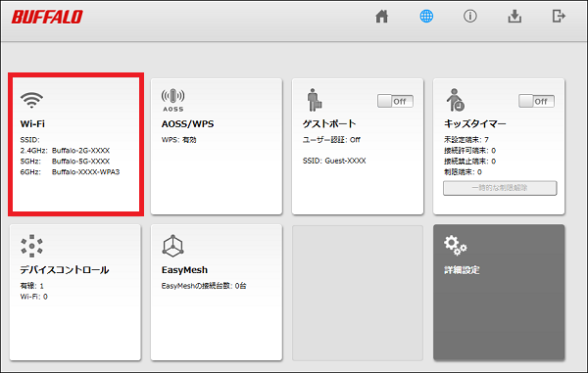
Task: Open the キッズタイマー panel title
Action: tap(474, 124)
